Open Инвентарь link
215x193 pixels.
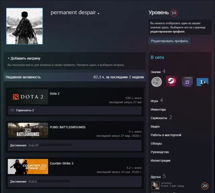click(x=158, y=110)
